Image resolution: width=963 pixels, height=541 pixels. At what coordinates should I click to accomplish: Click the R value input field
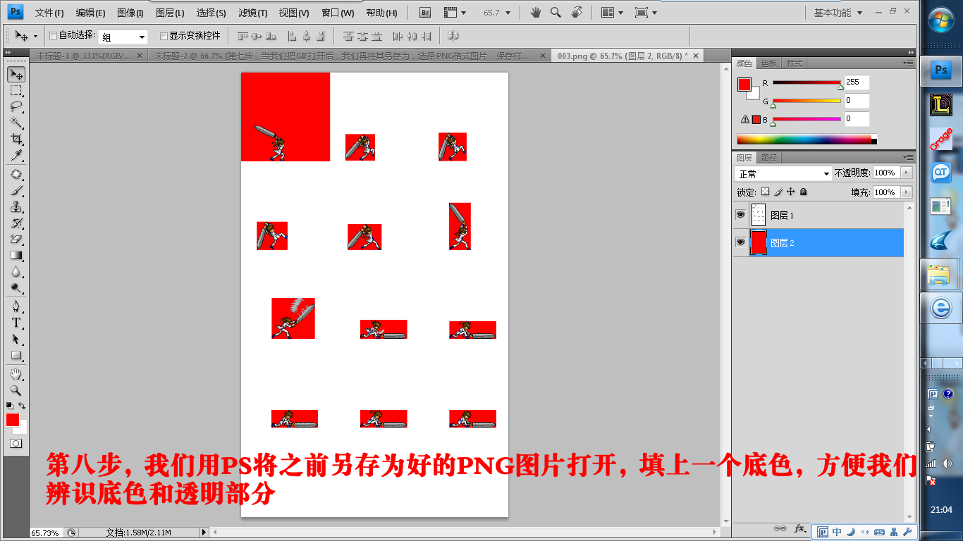point(857,82)
